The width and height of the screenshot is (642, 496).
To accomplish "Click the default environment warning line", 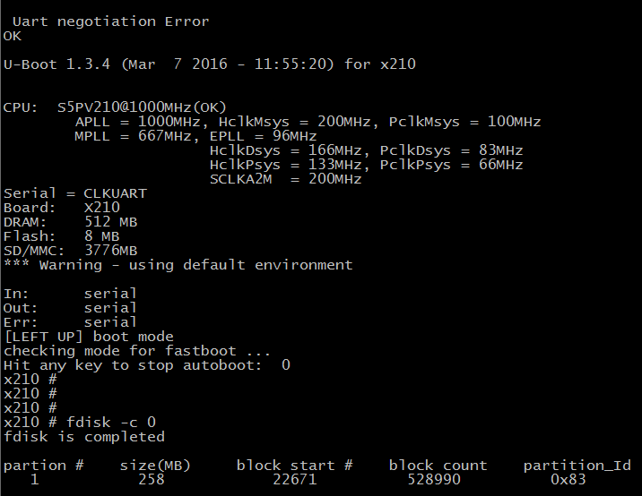I will [178, 265].
